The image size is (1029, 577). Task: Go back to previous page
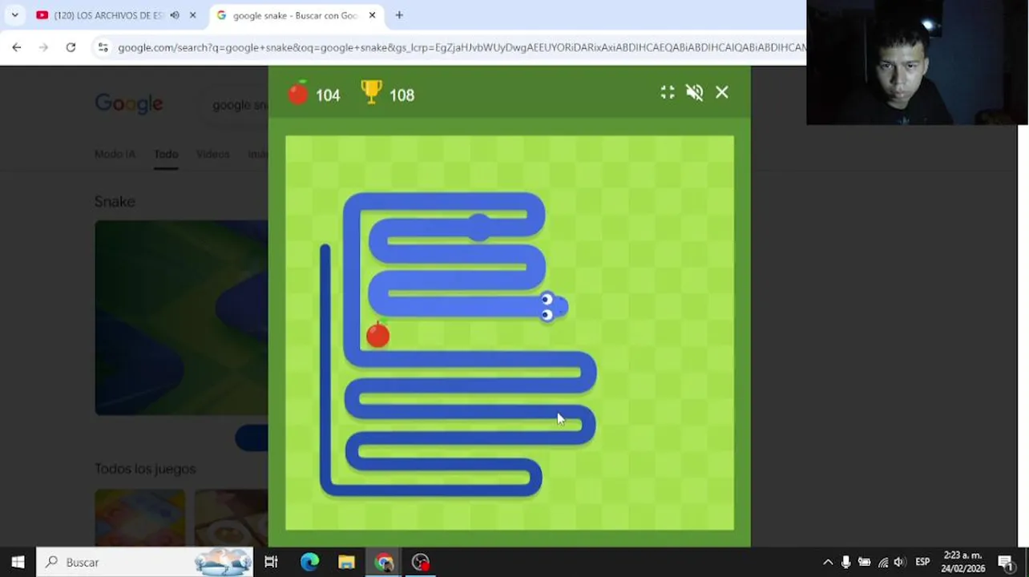point(17,47)
